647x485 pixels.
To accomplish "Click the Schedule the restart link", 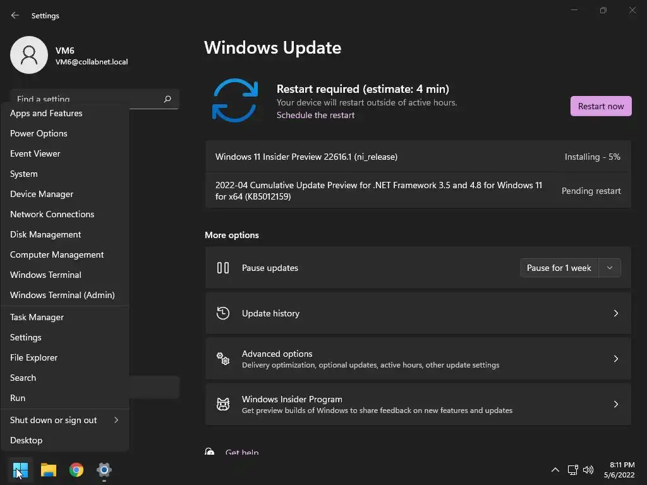I will pos(315,115).
